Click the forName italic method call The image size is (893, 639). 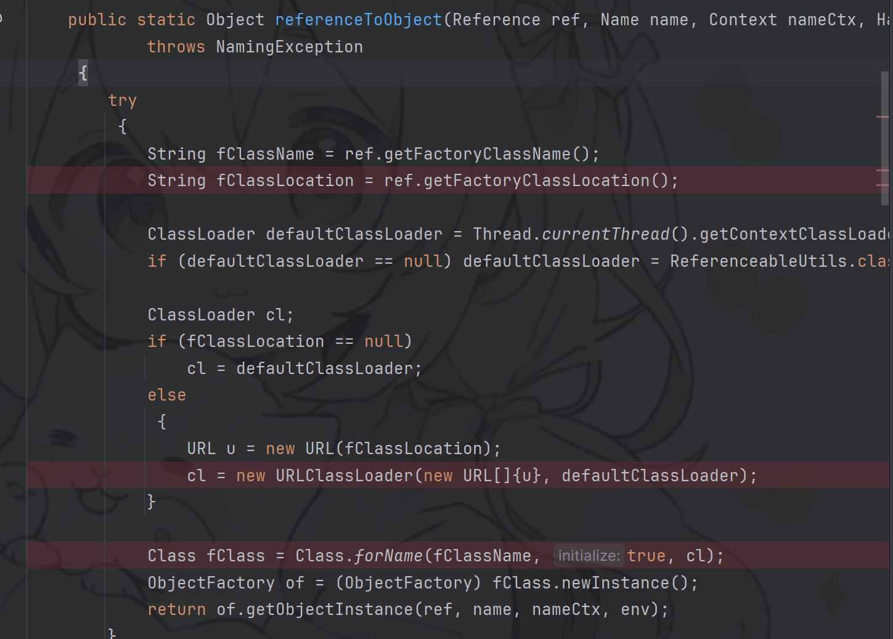pos(388,556)
